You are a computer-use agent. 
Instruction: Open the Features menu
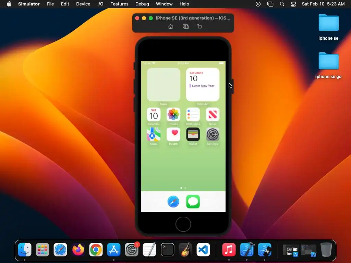coord(119,4)
